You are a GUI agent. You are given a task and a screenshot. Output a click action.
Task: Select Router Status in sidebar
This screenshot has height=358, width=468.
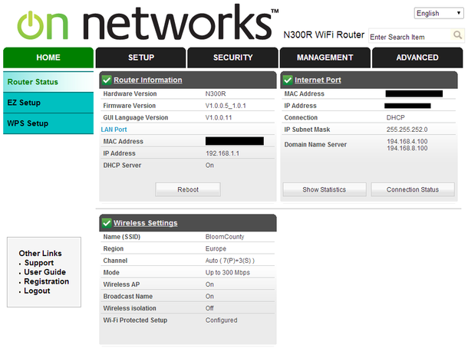click(48, 82)
